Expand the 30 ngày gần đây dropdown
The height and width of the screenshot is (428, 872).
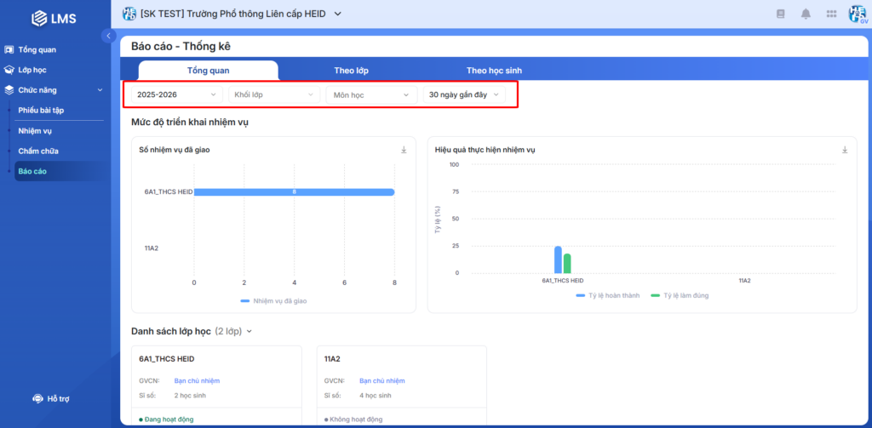tap(462, 94)
